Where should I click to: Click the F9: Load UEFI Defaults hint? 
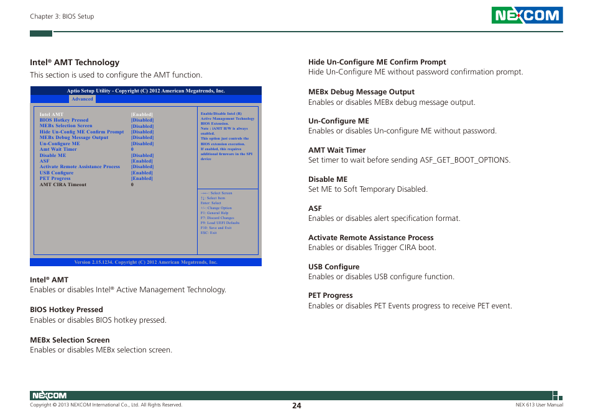pyautogui.click(x=219, y=223)
